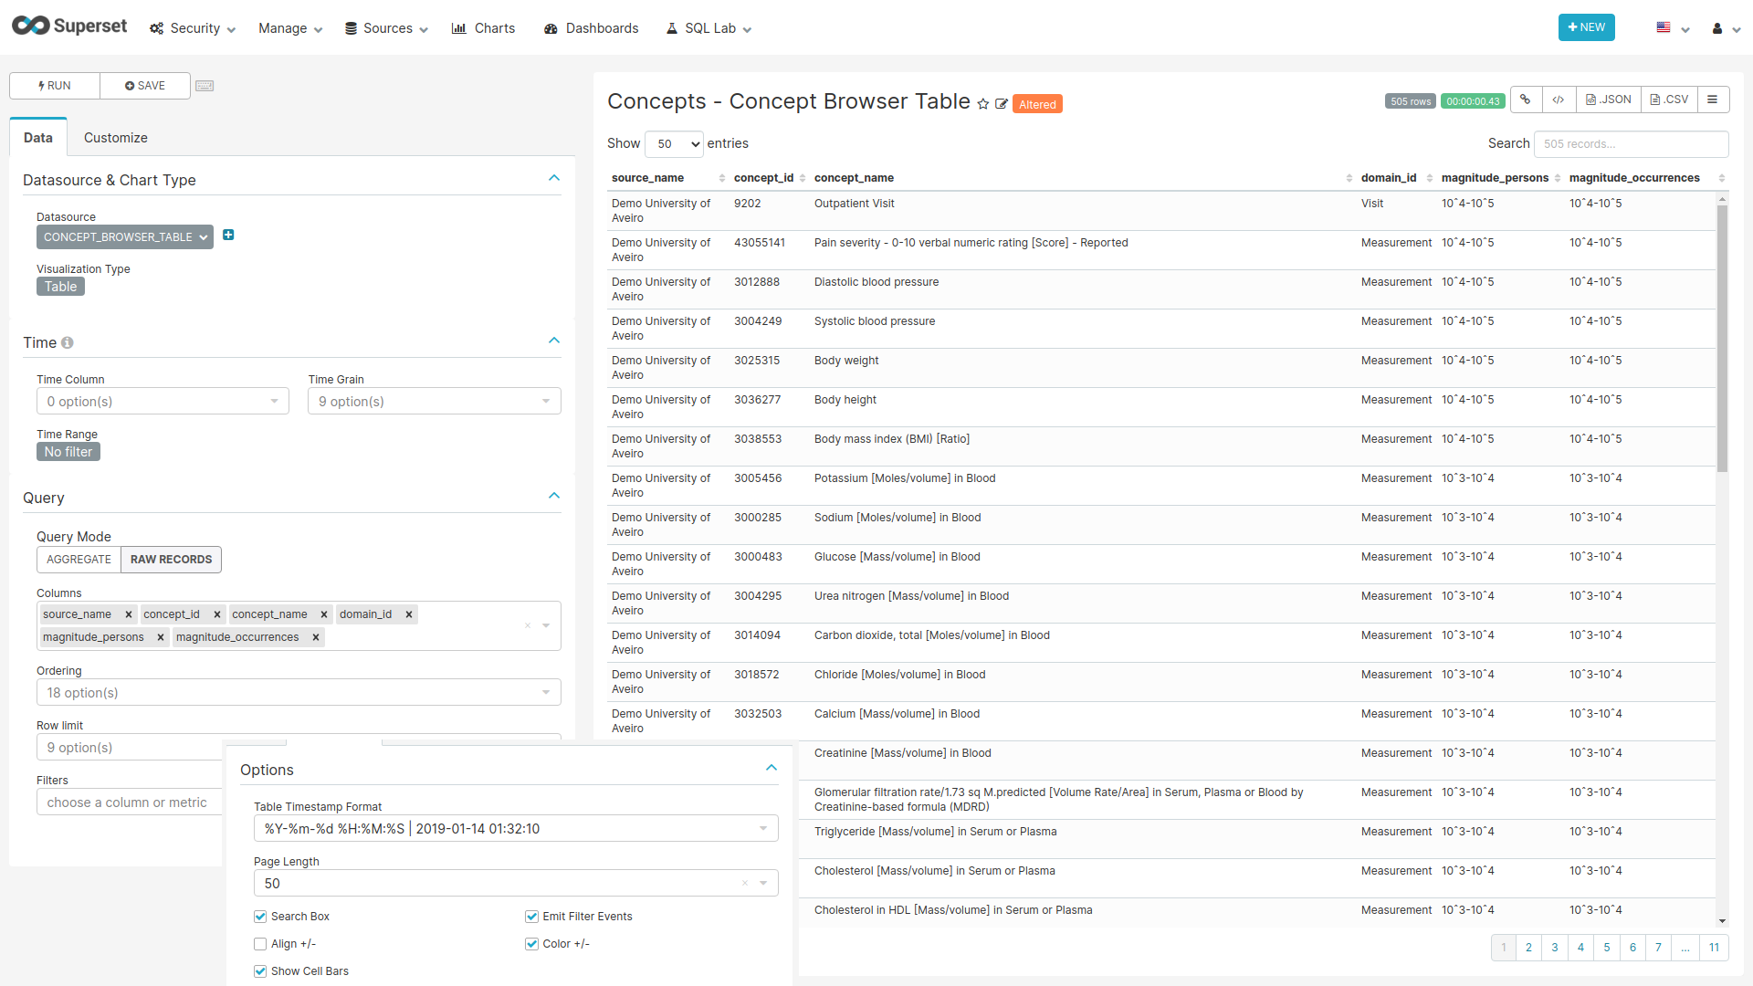The height and width of the screenshot is (986, 1753).
Task: Enable the Align +/- checkbox
Action: coord(260,944)
